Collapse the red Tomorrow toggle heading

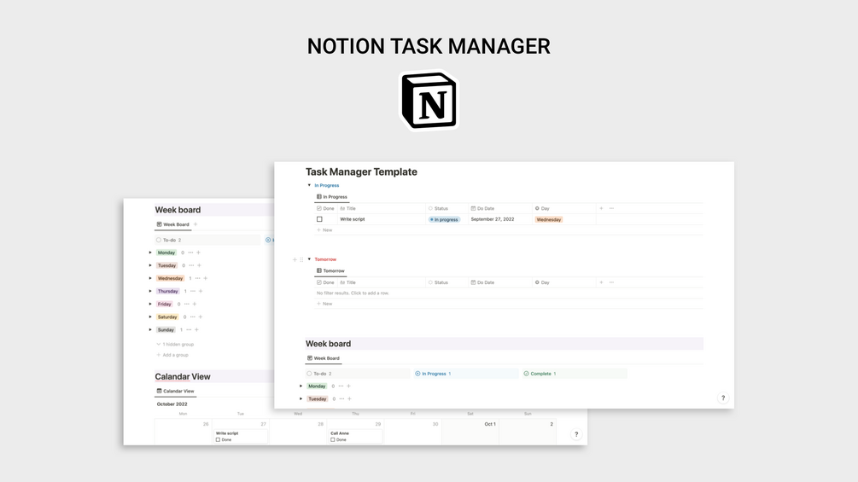point(309,259)
